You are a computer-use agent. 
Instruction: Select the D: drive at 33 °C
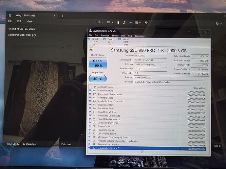110,41
